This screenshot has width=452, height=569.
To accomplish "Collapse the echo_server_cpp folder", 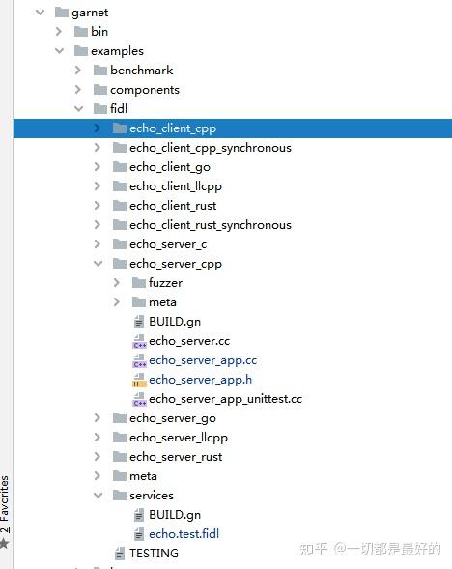I will tap(98, 263).
